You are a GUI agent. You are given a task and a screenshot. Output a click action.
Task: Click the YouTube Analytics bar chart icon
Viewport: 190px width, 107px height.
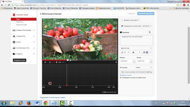[x=14, y=48]
